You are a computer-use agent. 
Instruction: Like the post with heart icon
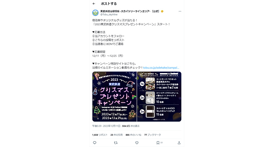[137, 143]
